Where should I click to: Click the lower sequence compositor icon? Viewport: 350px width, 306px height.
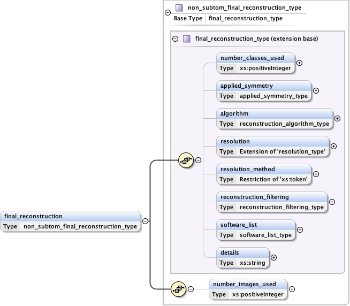pos(179,289)
